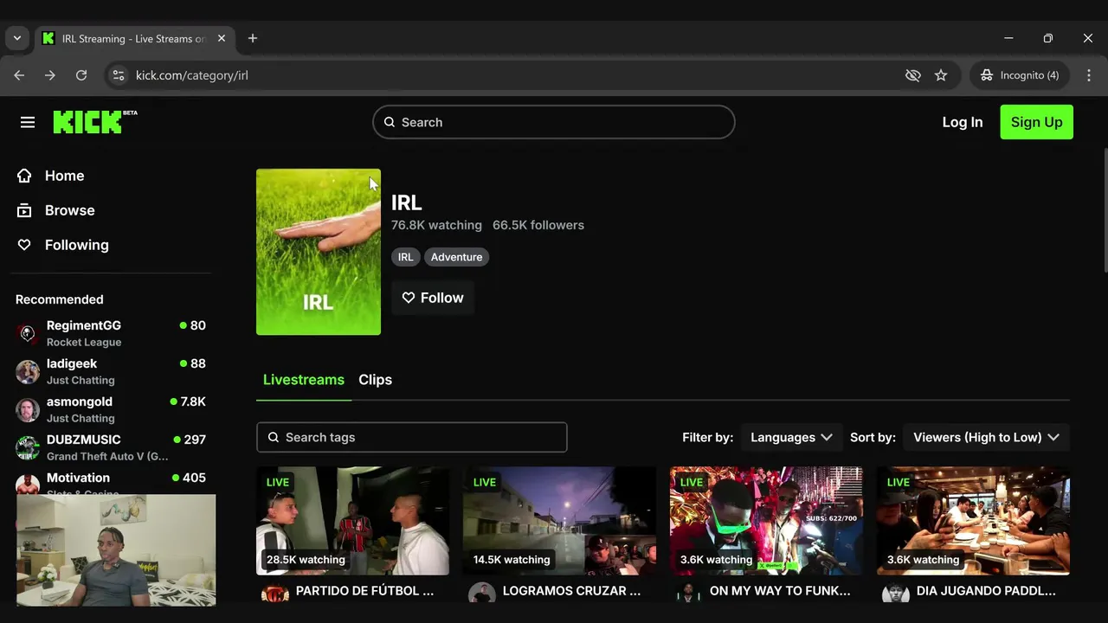This screenshot has height=623, width=1108.
Task: Click the PARTIDO DE FÚTBOL stream title
Action: pos(364,591)
